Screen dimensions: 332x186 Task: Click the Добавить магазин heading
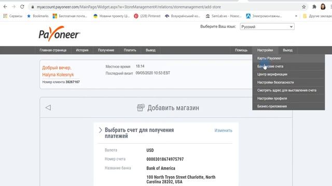pyautogui.click(x=173, y=108)
